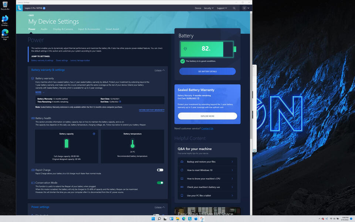Select the Power tab
Viewport: 355px width, 222px height.
coord(32,29)
